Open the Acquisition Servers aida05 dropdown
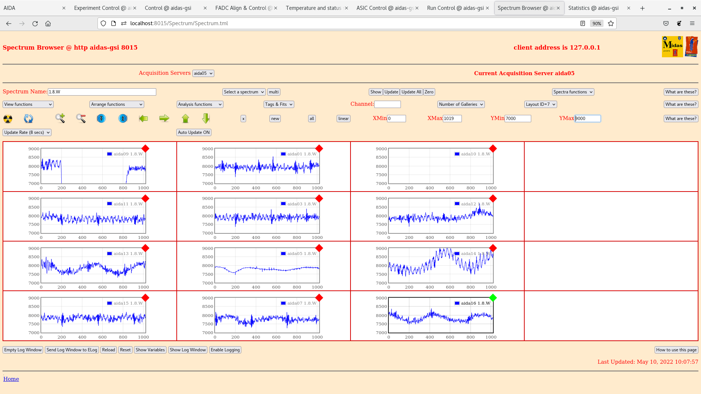701x394 pixels. 203,73
